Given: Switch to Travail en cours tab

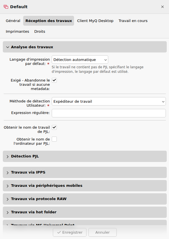Looking at the screenshot, I should click(x=133, y=21).
